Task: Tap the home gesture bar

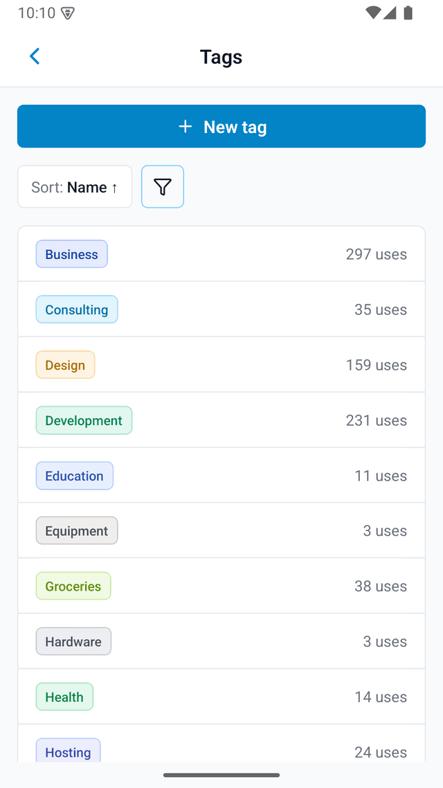Action: pos(221,775)
